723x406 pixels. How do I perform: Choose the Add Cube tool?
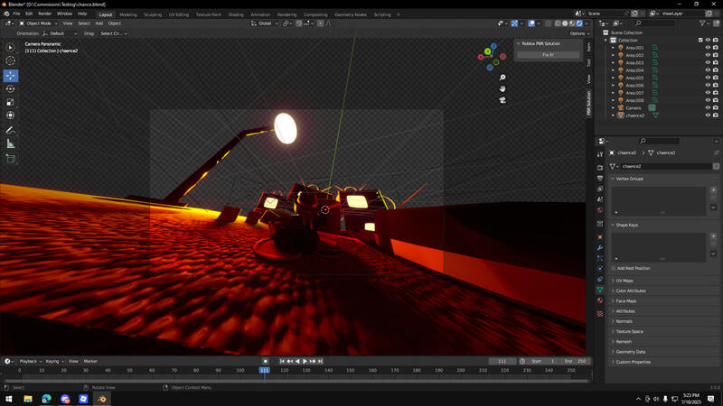tap(10, 160)
